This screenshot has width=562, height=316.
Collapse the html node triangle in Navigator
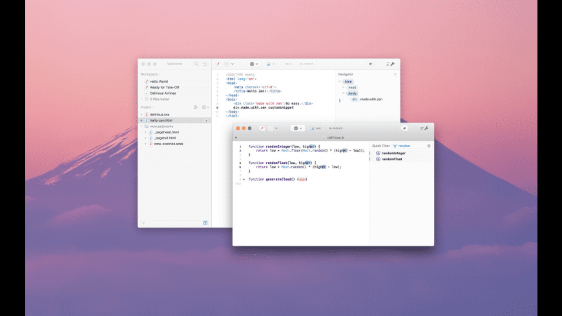point(340,82)
